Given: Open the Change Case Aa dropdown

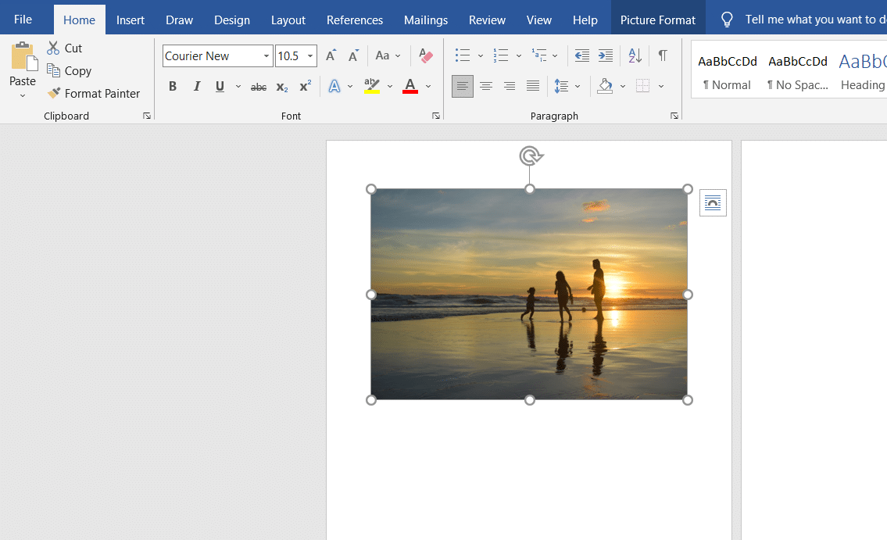Looking at the screenshot, I should [388, 55].
